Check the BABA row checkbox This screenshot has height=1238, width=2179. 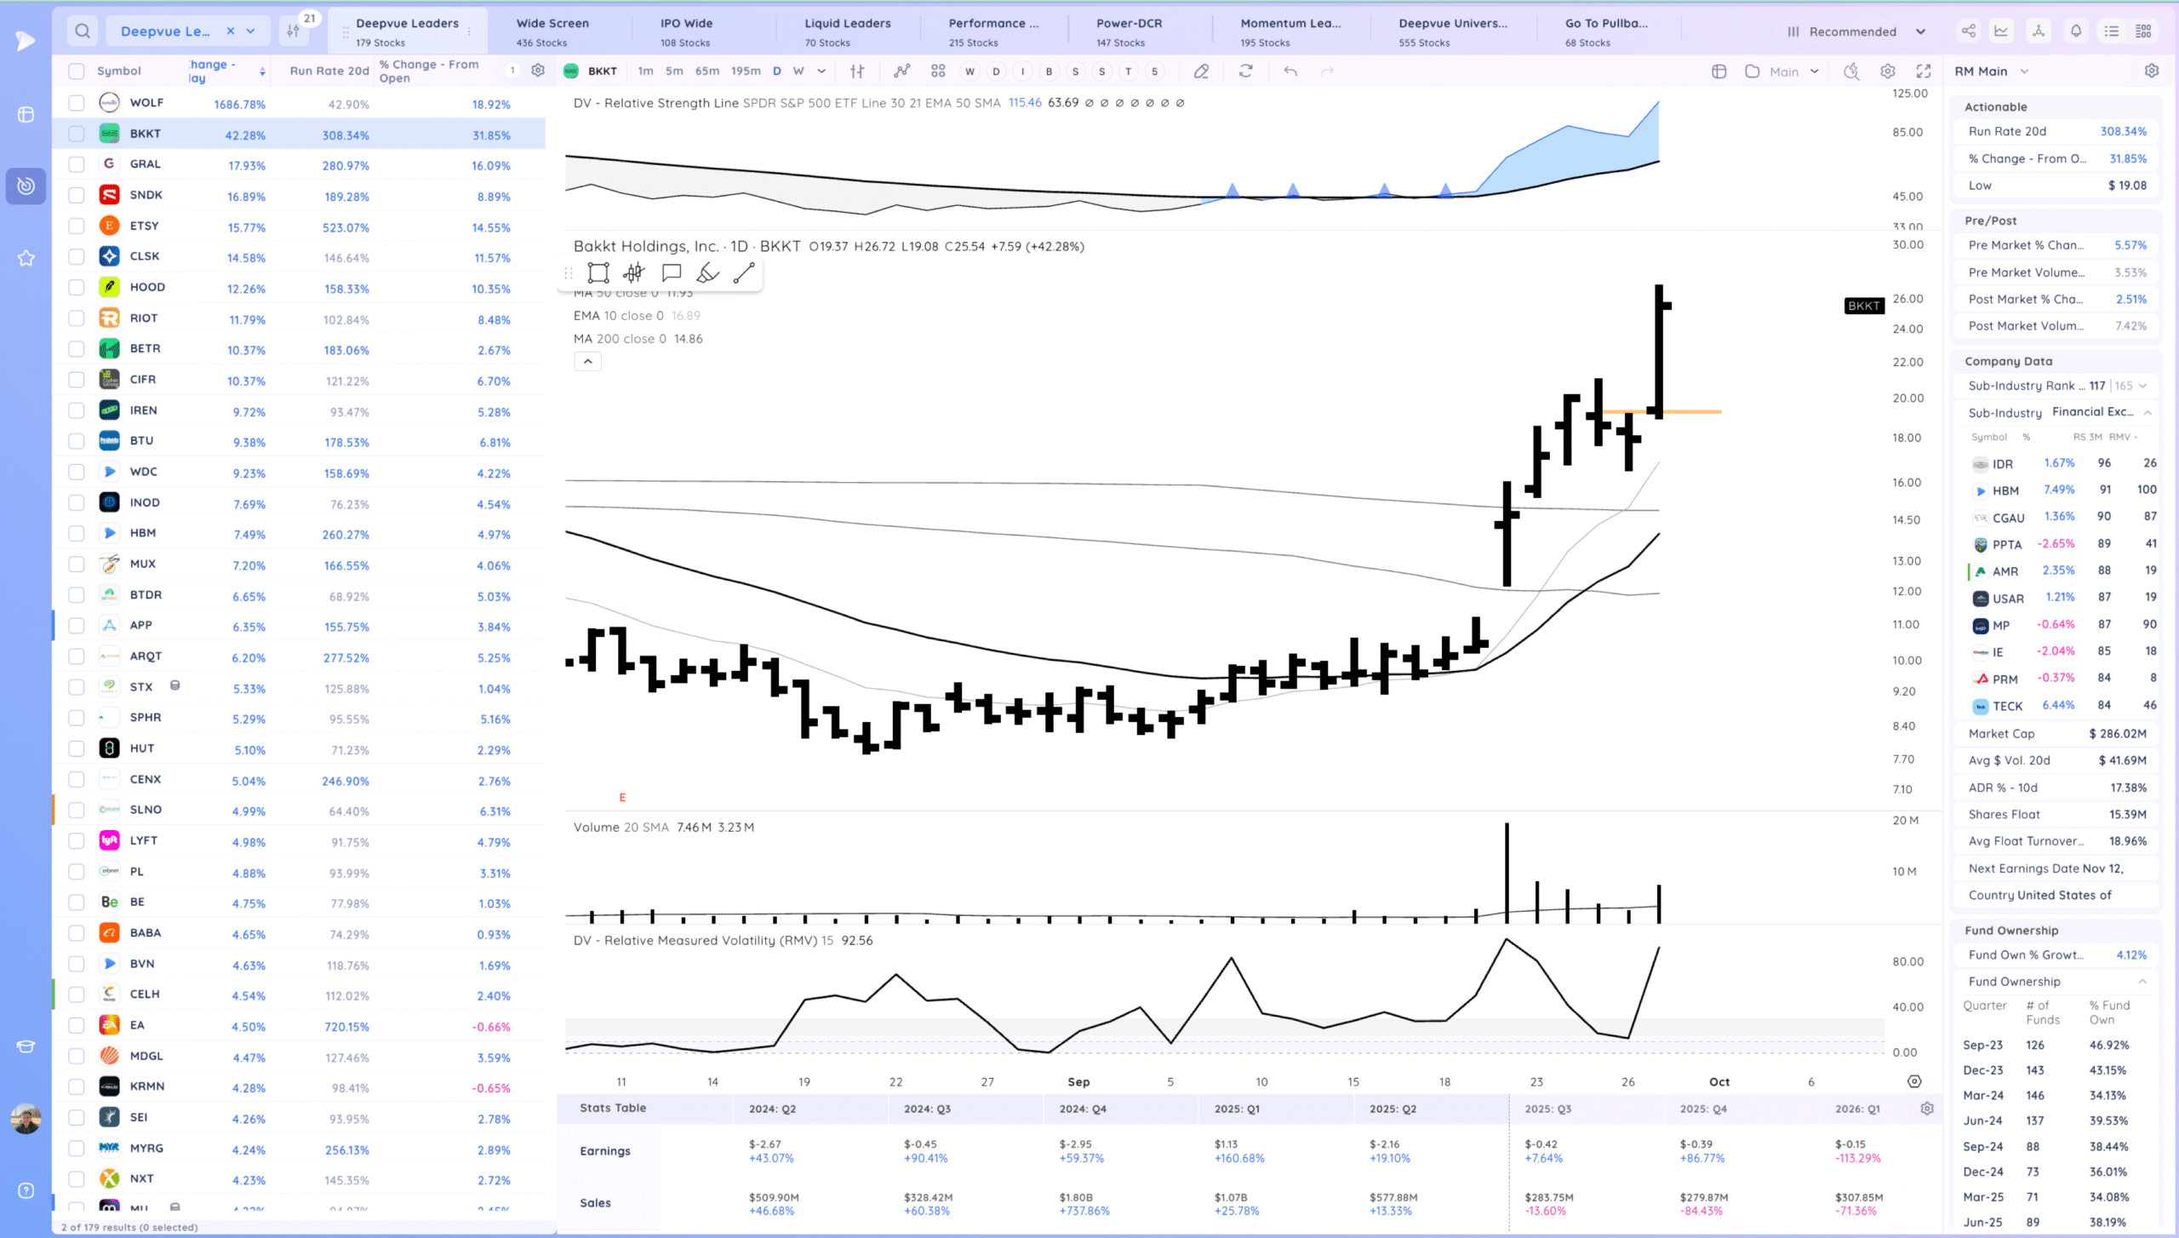click(x=77, y=933)
